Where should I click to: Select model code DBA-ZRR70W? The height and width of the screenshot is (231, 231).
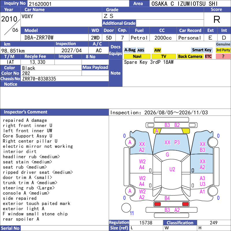39,38
